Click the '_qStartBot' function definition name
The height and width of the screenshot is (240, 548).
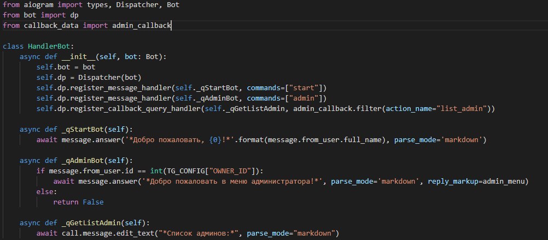(x=83, y=130)
